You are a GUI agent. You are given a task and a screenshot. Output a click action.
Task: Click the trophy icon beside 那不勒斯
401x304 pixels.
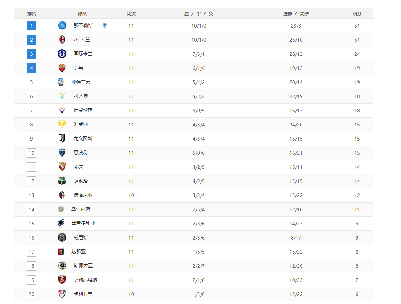pyautogui.click(x=104, y=25)
